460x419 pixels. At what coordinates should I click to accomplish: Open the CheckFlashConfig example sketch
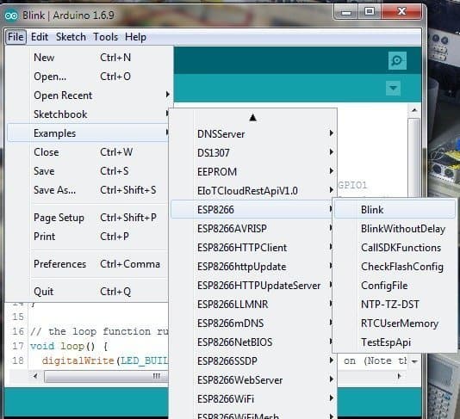pyautogui.click(x=395, y=267)
